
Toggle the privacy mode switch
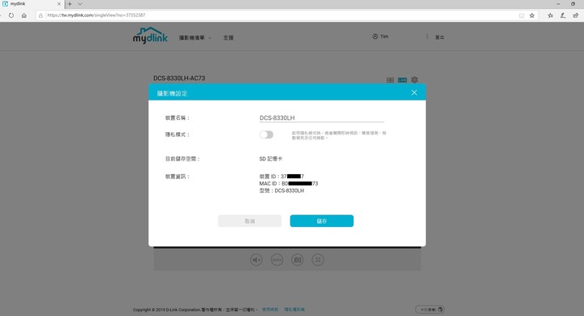[x=266, y=135]
